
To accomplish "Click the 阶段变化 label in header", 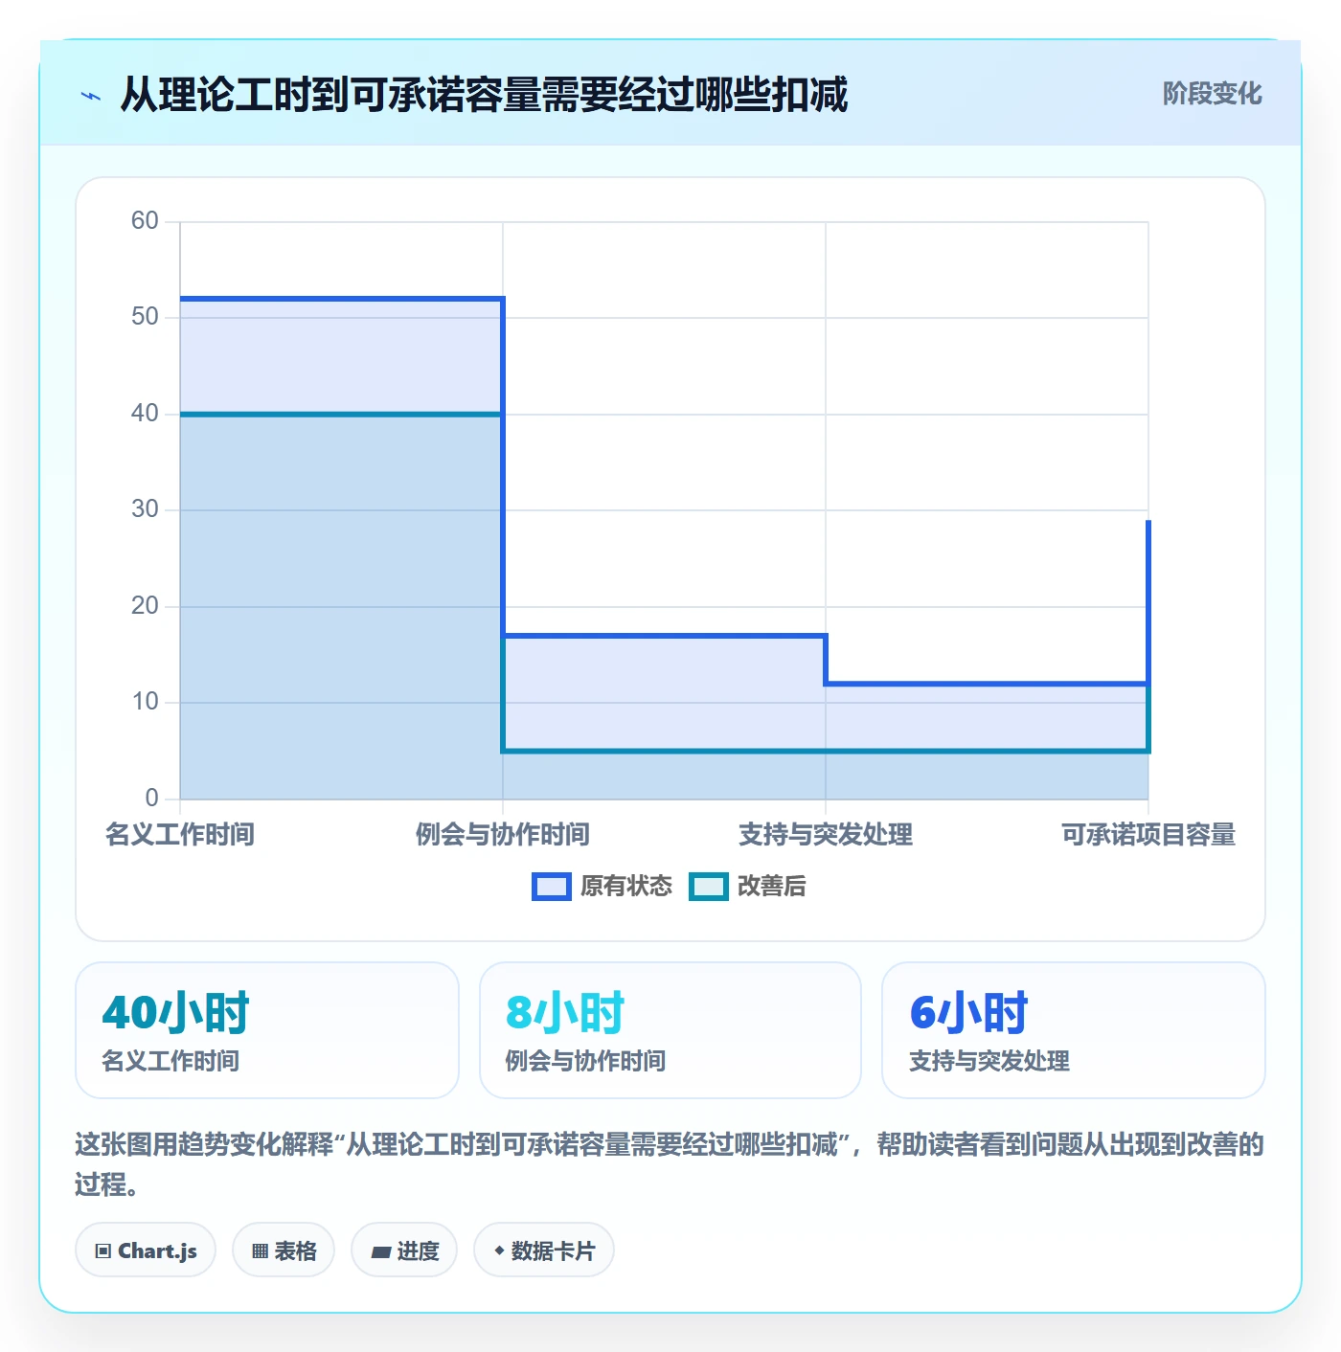I will pyautogui.click(x=1212, y=94).
